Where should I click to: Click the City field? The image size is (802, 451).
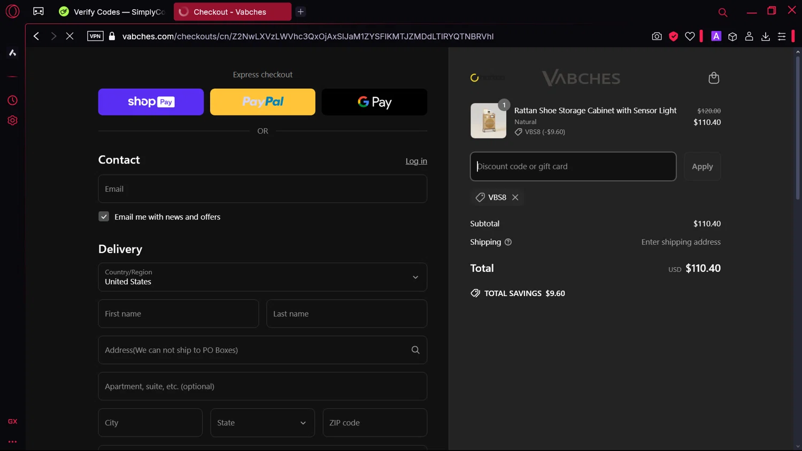tap(150, 423)
